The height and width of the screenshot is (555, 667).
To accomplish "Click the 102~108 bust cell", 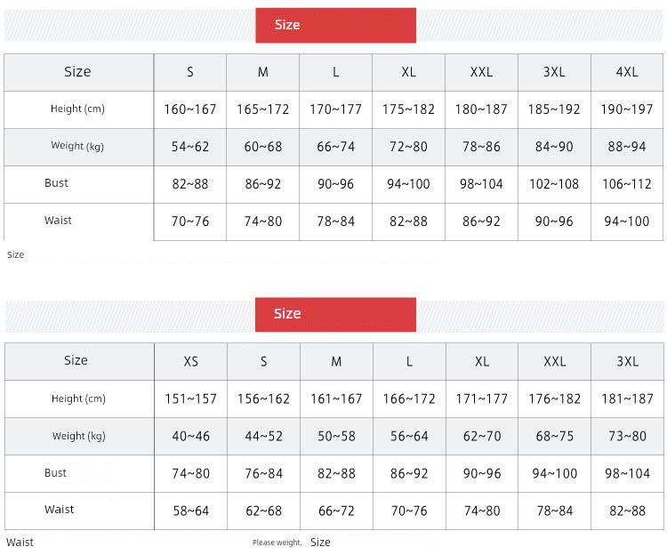I will [554, 184].
